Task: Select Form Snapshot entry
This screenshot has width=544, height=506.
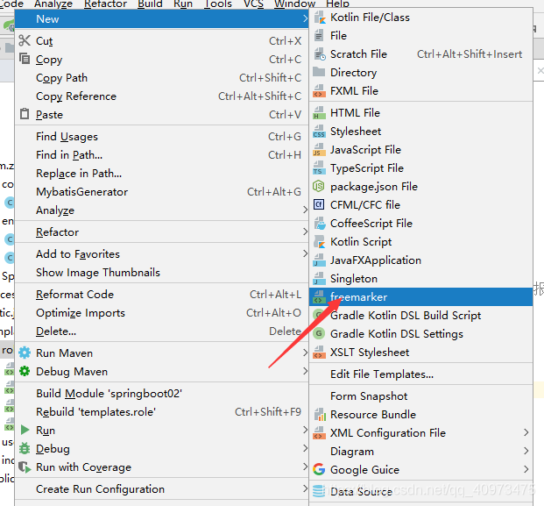Action: pos(420,396)
